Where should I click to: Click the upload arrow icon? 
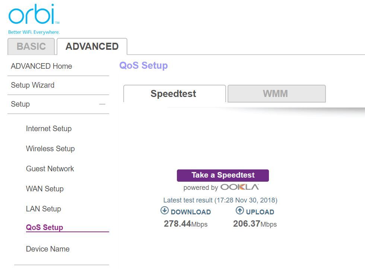click(x=239, y=210)
